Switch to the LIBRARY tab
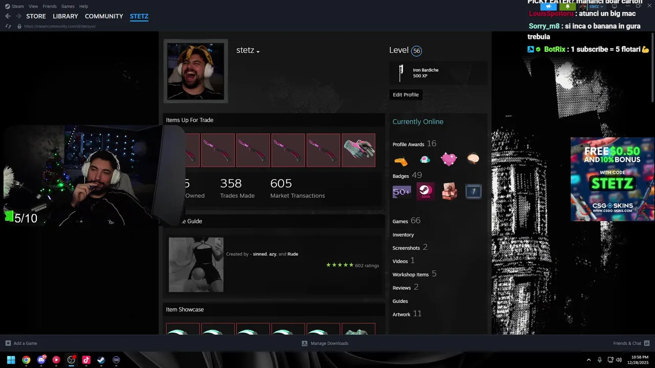This screenshot has width=655, height=368. click(65, 16)
